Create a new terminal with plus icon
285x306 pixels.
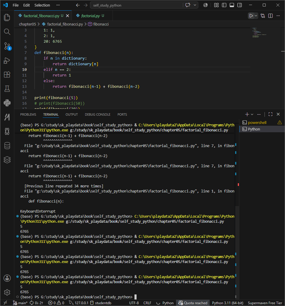(x=247, y=114)
